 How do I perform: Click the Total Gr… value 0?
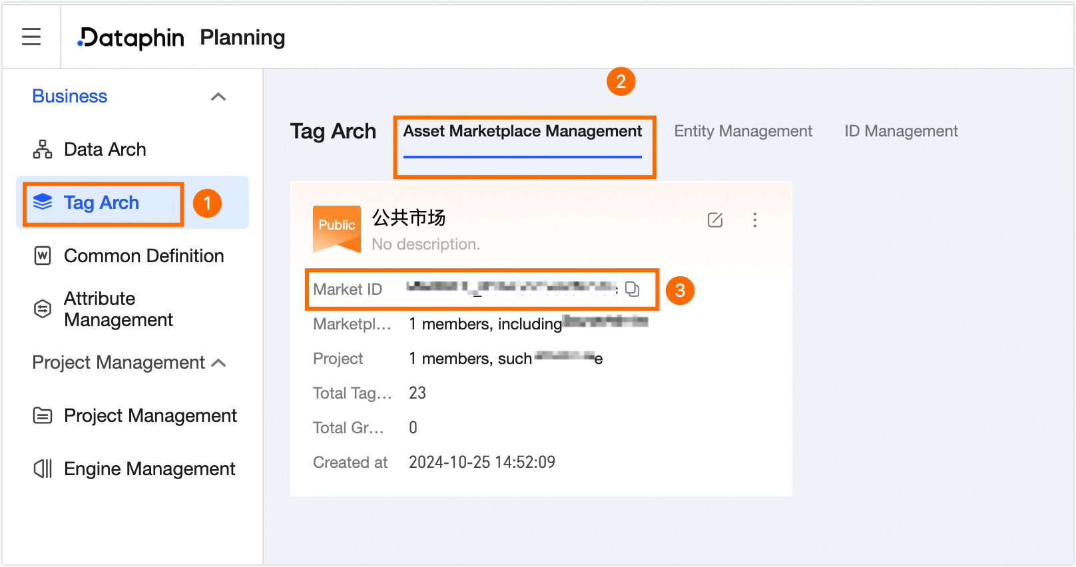click(413, 427)
